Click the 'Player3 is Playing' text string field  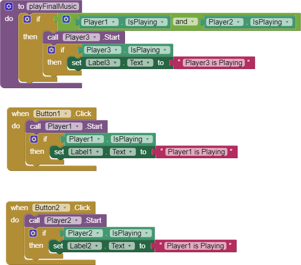tap(213, 63)
